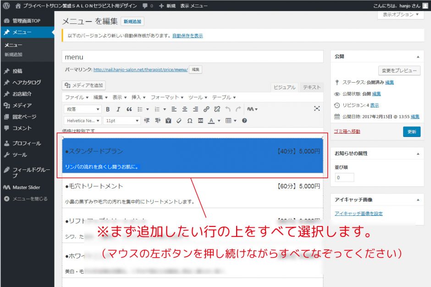Image resolution: width=431 pixels, height=287 pixels.
Task: Insert special character omega icon
Action: pos(189,121)
